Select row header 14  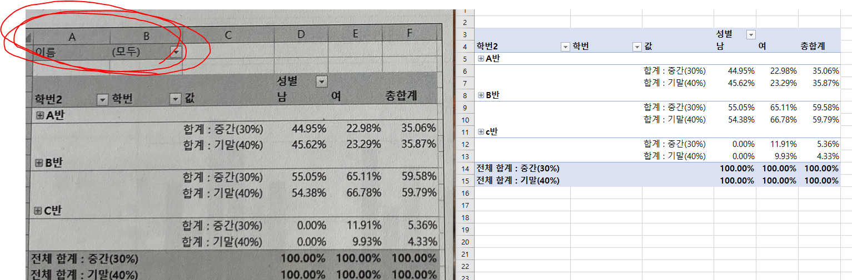click(x=465, y=168)
